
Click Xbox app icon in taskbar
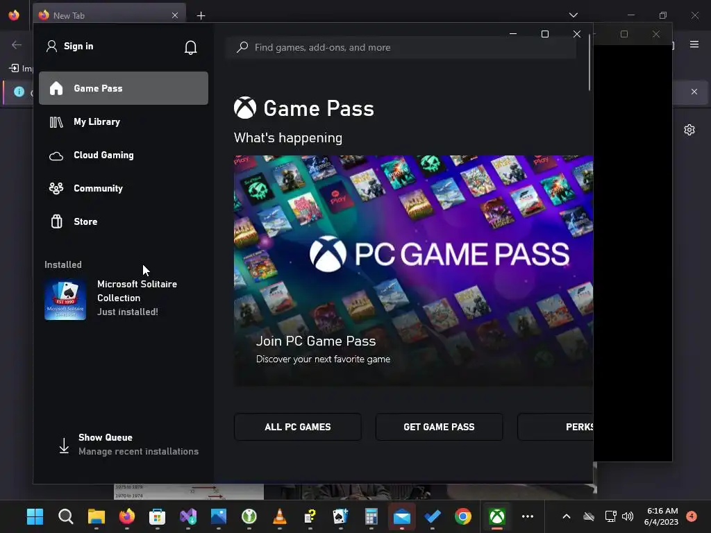tap(497, 516)
